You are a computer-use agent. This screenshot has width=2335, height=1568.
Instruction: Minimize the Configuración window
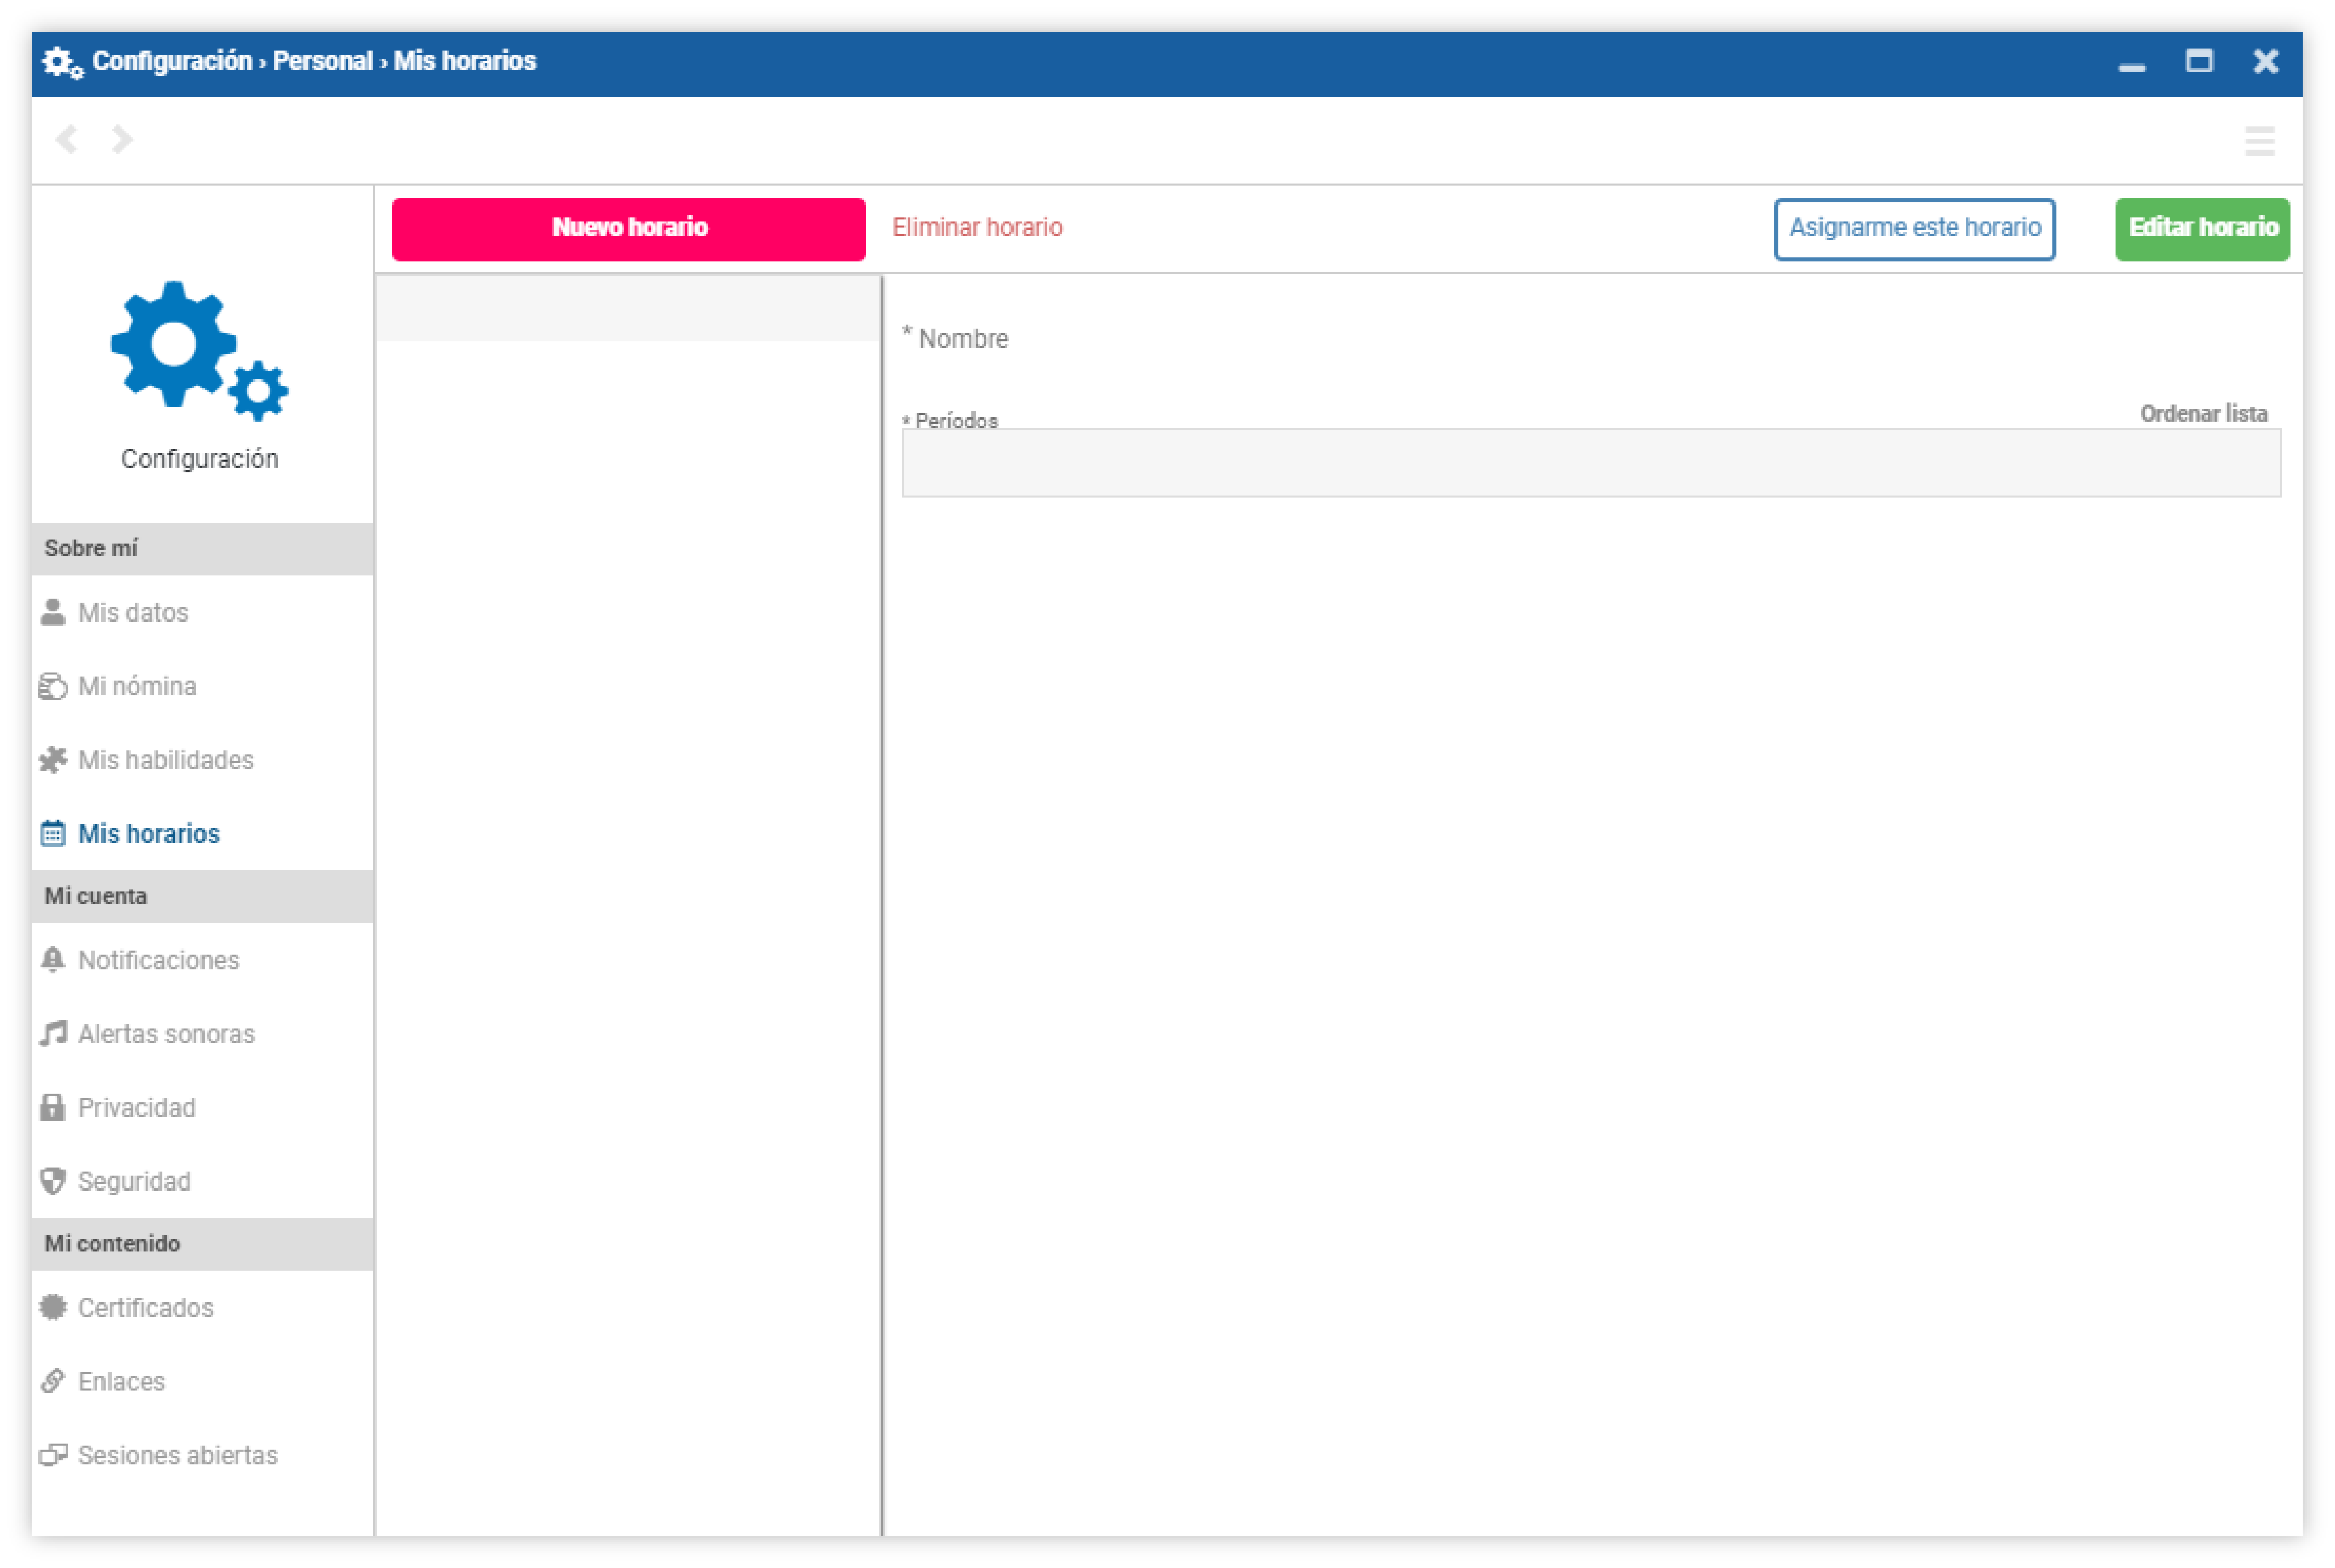[x=2131, y=67]
